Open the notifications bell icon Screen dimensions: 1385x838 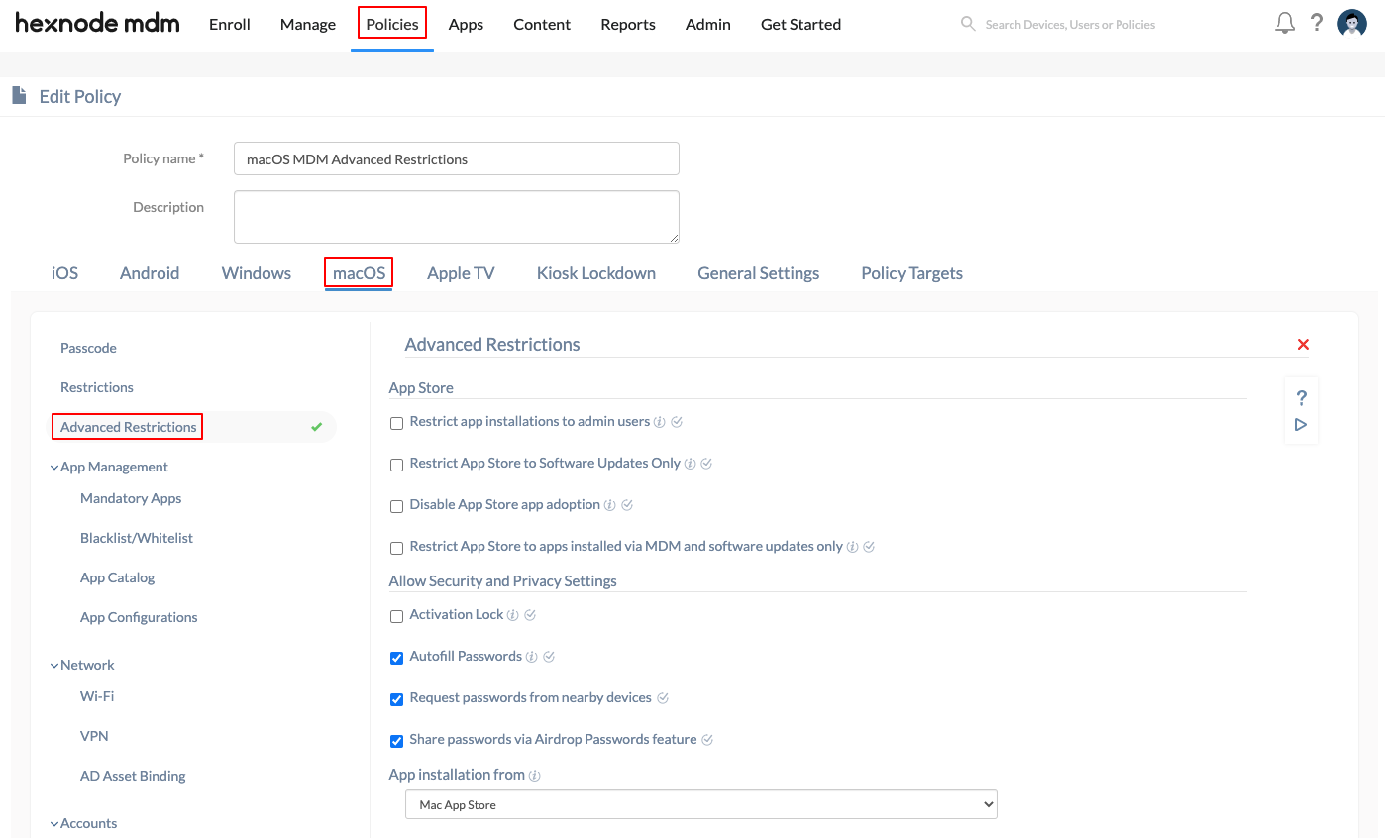pyautogui.click(x=1285, y=24)
